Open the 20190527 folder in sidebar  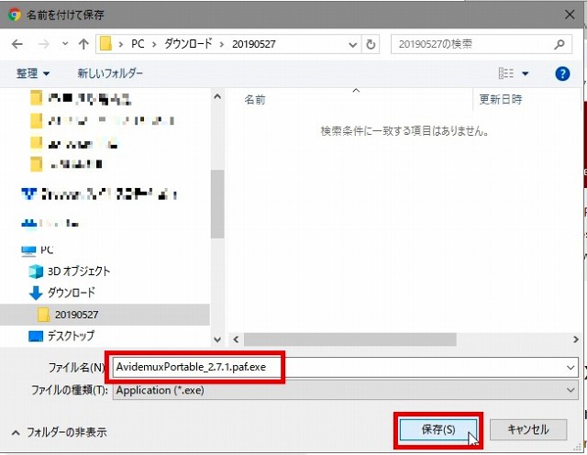click(76, 315)
